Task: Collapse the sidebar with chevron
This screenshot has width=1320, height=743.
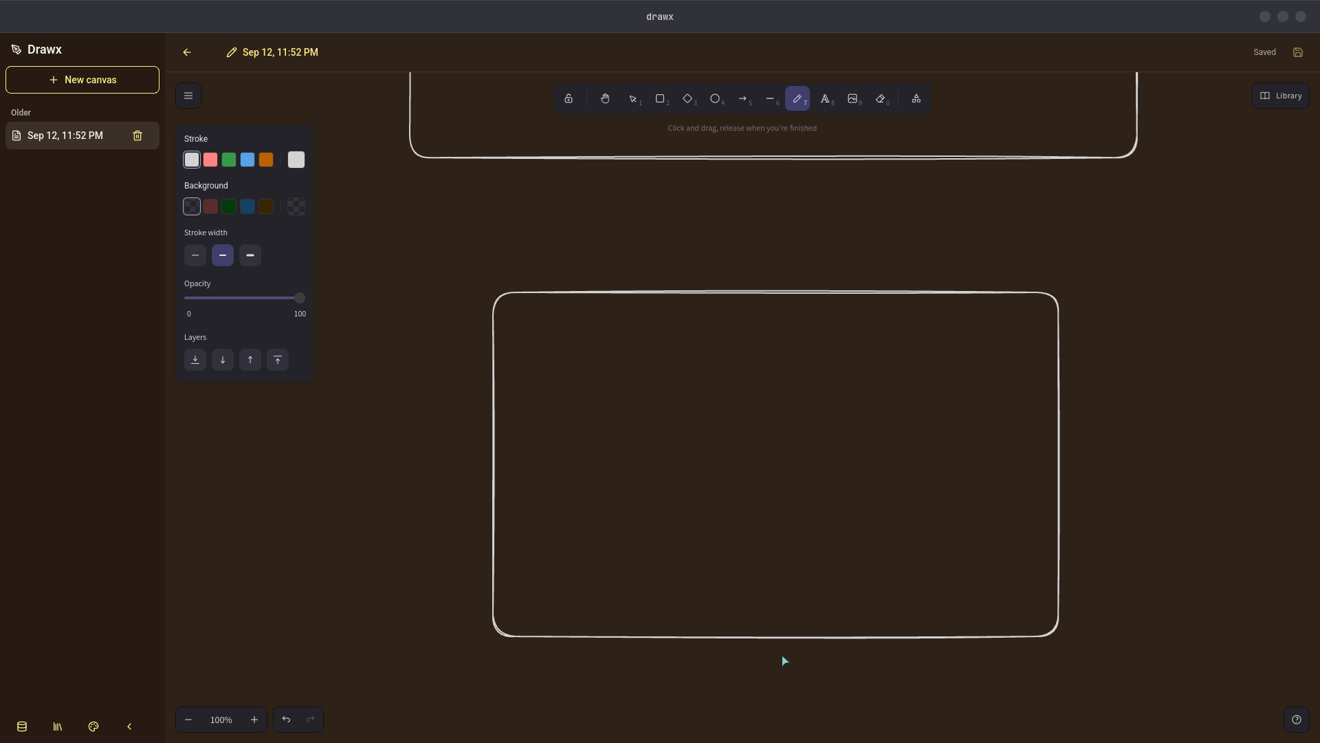Action: coord(129,726)
